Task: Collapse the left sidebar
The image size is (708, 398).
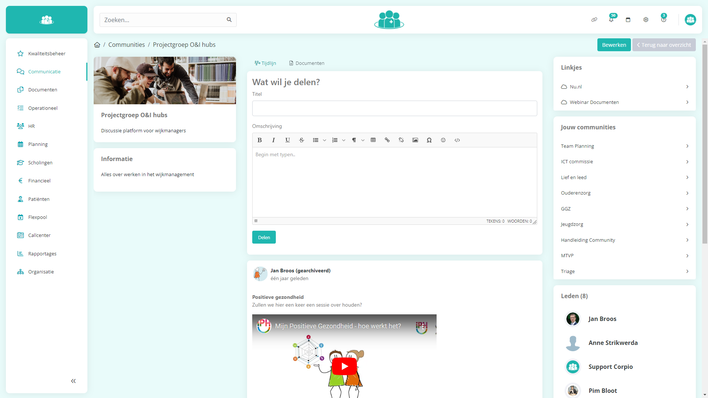Action: (73, 381)
